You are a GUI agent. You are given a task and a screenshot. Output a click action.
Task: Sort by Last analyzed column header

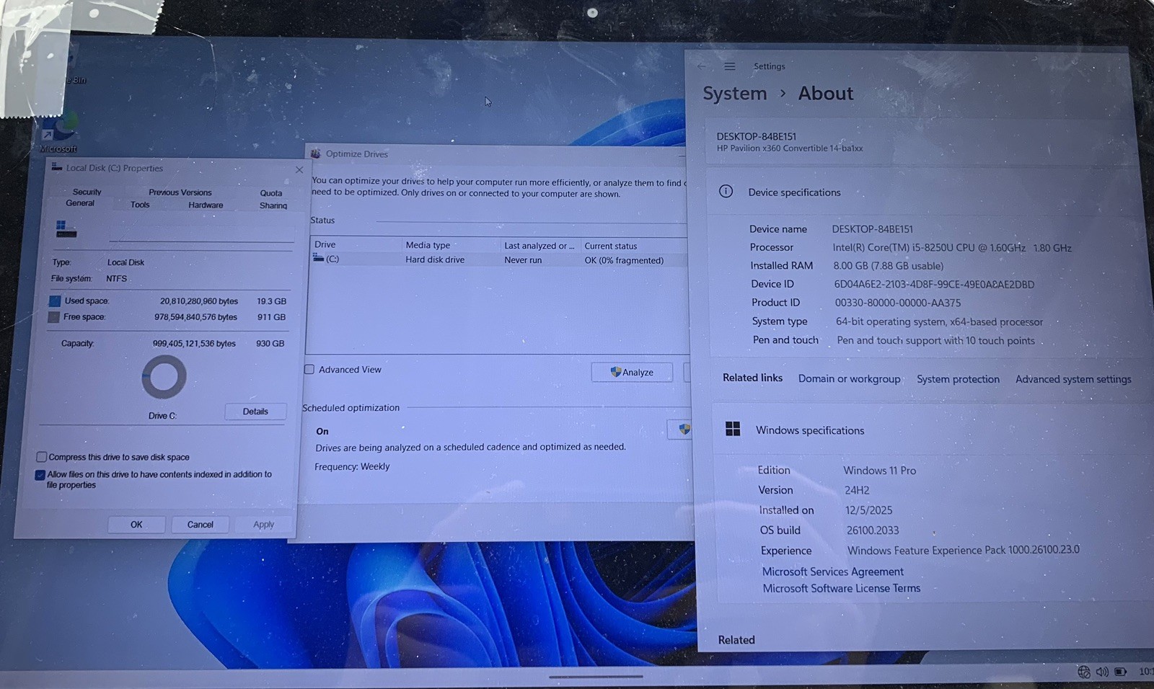[x=539, y=246]
